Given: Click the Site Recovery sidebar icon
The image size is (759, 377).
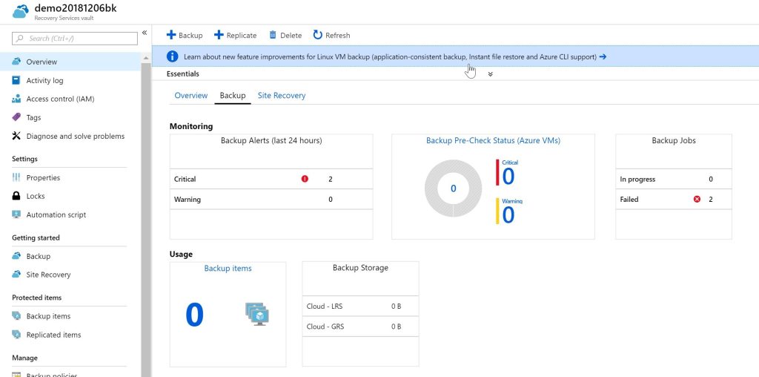Looking at the screenshot, I should point(16,275).
